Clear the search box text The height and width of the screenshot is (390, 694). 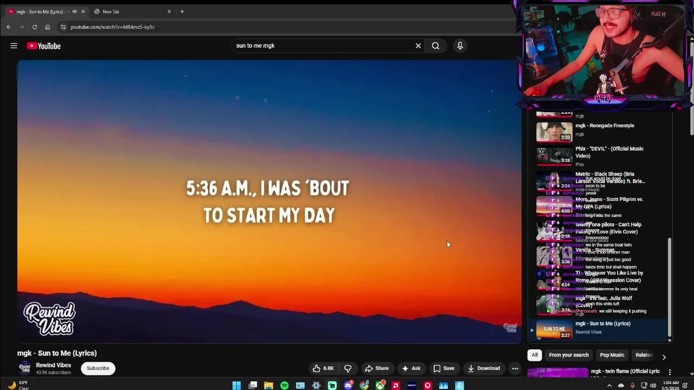pyautogui.click(x=418, y=46)
